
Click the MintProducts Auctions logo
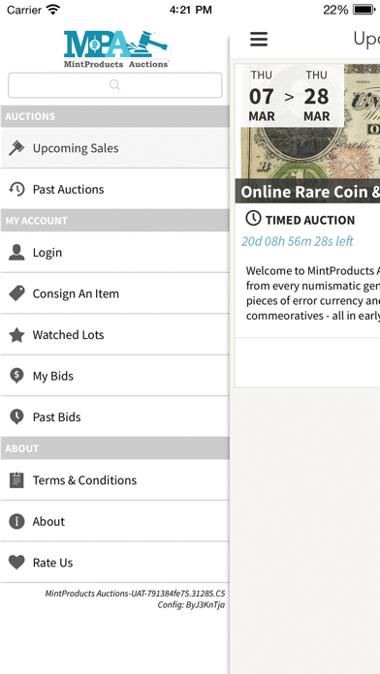(115, 49)
